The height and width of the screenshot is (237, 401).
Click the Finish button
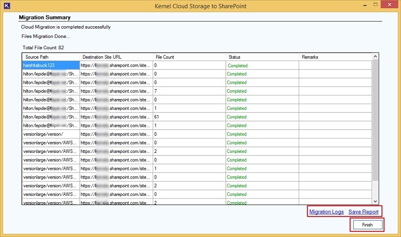point(368,225)
